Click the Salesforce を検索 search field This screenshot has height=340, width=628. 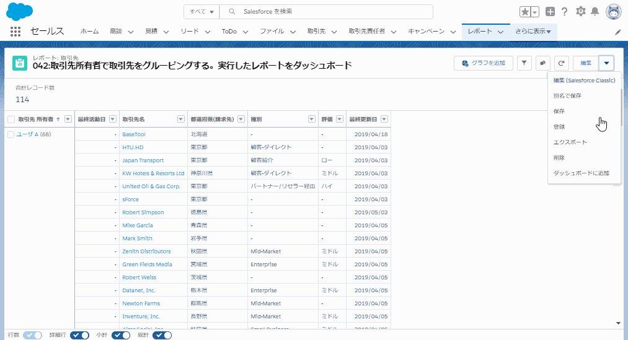pos(327,12)
